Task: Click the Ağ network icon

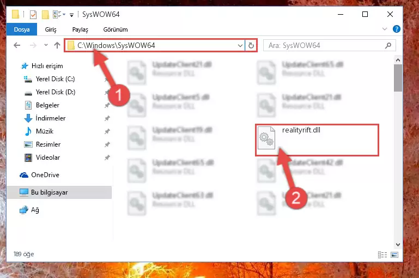Action: (x=24, y=210)
